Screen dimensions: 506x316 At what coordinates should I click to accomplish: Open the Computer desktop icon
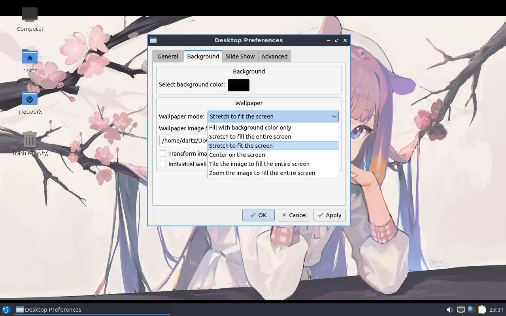[30, 15]
